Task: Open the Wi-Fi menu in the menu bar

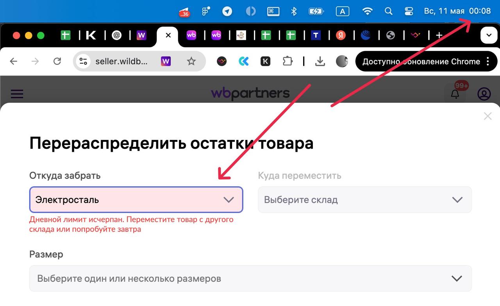Action: point(367,11)
